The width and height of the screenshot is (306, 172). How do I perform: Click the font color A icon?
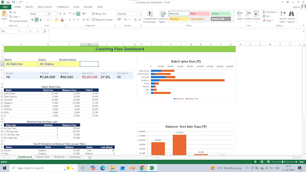62,20
